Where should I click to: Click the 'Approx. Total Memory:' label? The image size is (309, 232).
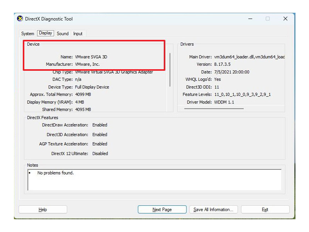[51, 94]
